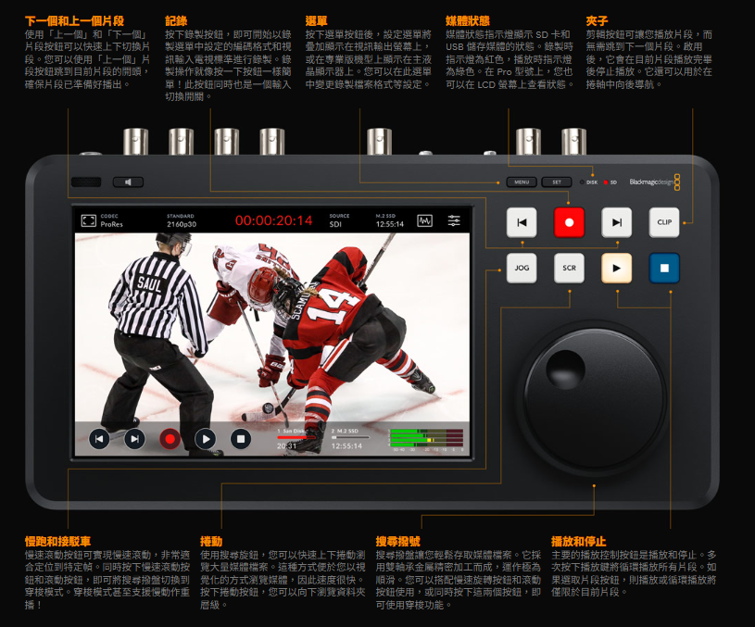Open the settings sliders icon on LCD
The height and width of the screenshot is (627, 755).
point(453,220)
